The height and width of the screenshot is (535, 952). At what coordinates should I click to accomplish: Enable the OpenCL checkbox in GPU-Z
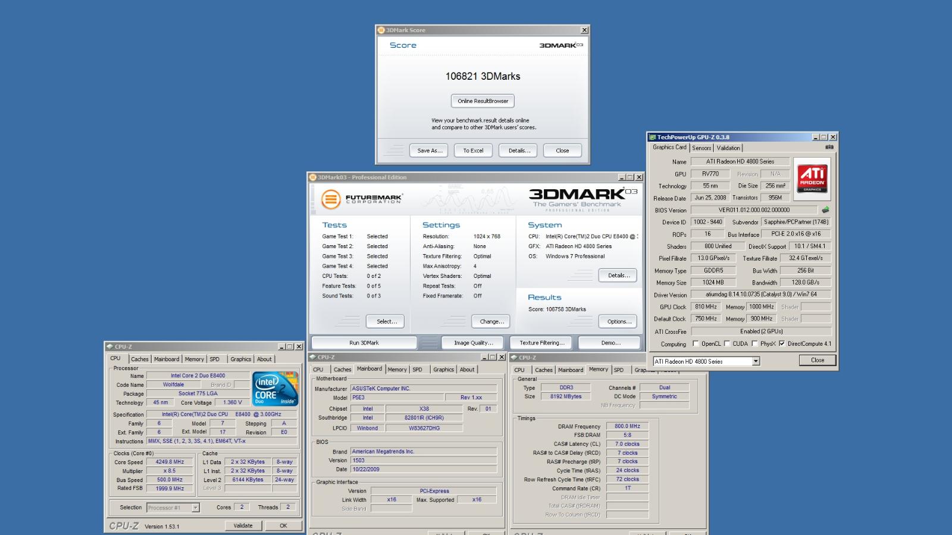[x=696, y=343]
